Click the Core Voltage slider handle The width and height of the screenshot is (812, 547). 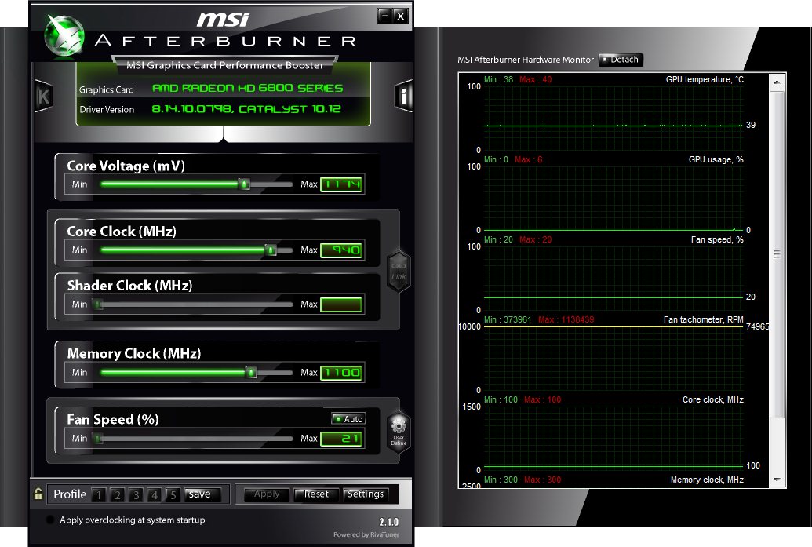click(245, 184)
